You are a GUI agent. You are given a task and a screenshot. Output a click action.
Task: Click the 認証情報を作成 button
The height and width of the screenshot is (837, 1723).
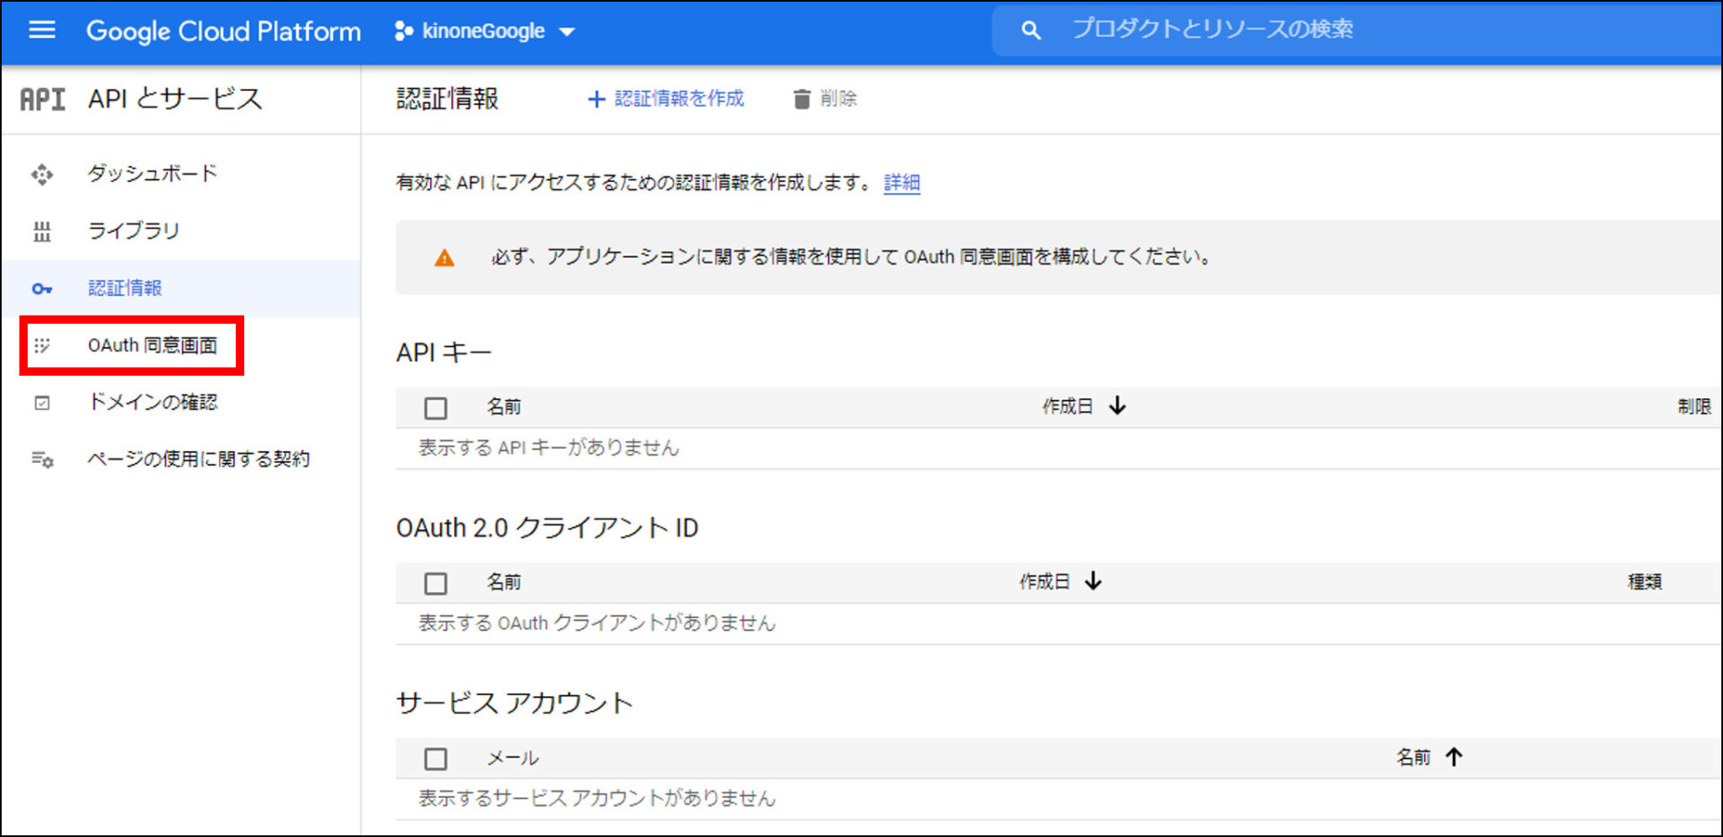coord(666,99)
